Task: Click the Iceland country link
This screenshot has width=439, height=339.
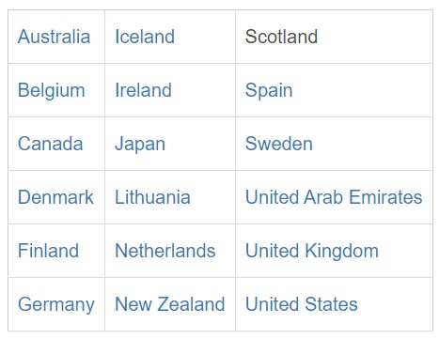Action: point(145,37)
